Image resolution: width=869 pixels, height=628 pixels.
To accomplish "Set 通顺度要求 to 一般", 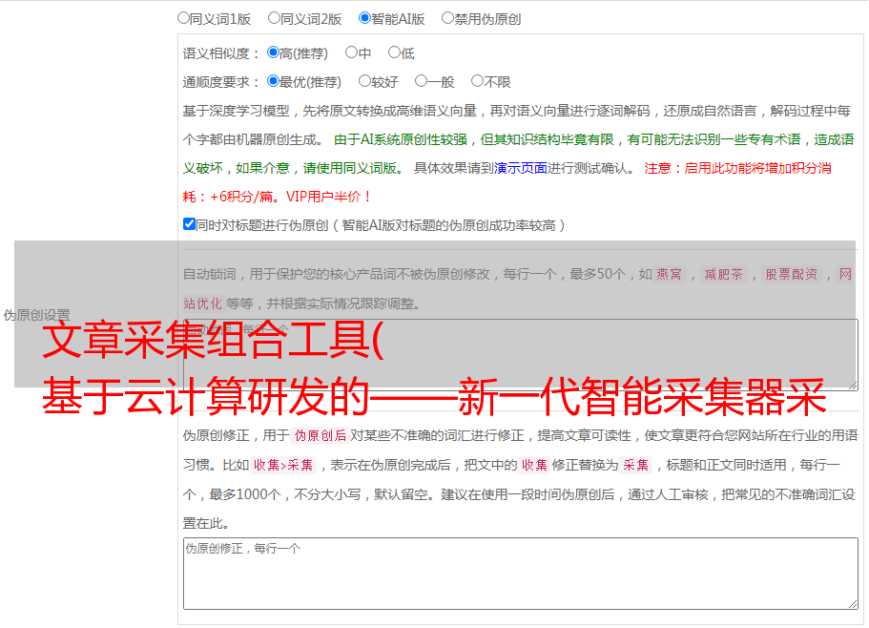I will 422,81.
